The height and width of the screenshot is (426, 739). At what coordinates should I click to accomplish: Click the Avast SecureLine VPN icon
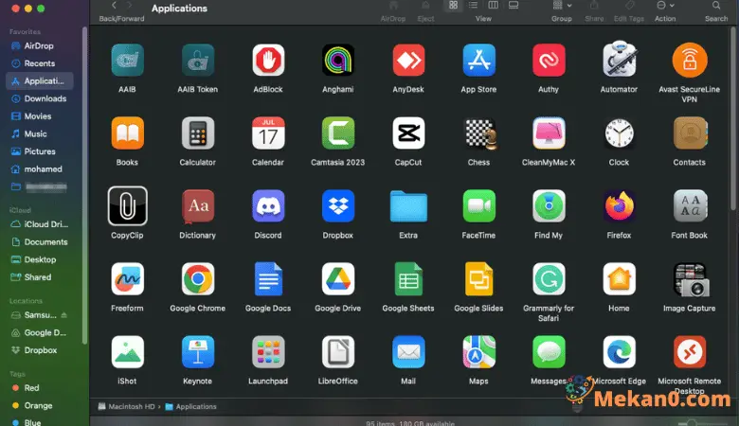click(690, 61)
